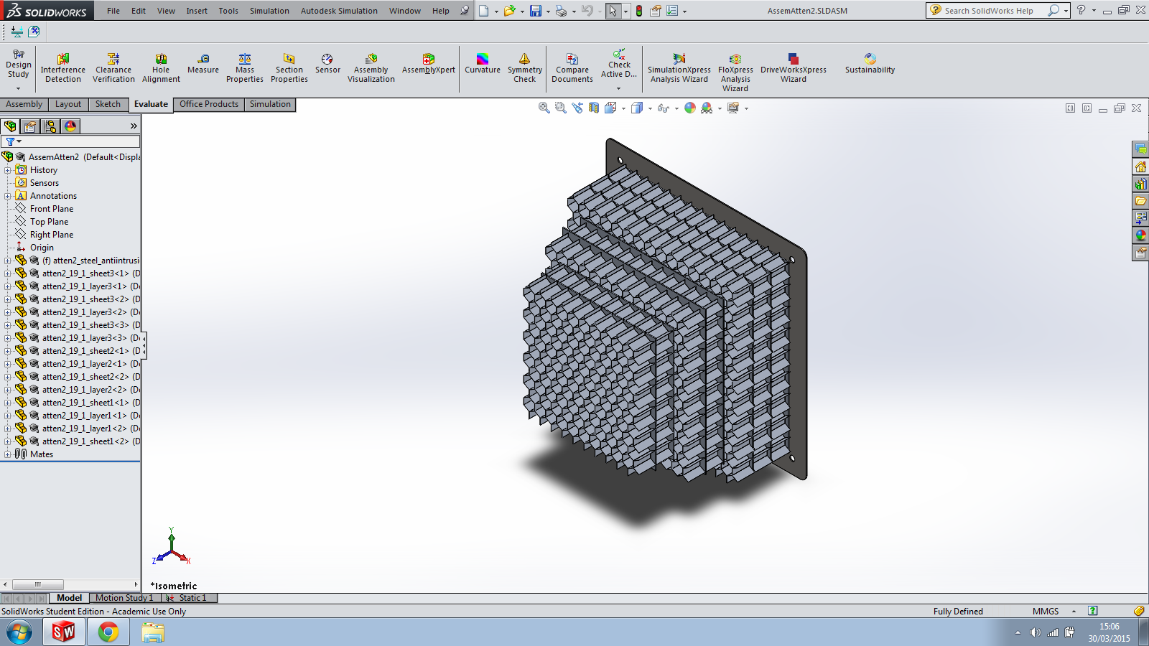Image resolution: width=1149 pixels, height=646 pixels.
Task: Click the Zoom to Fit icon
Action: (544, 108)
